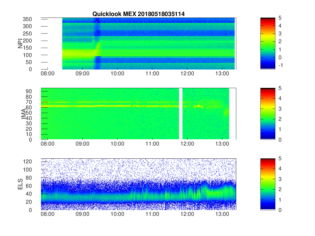The image size is (315, 236).
Task: Click 08:00 under the NPI panel
Action: (x=48, y=73)
